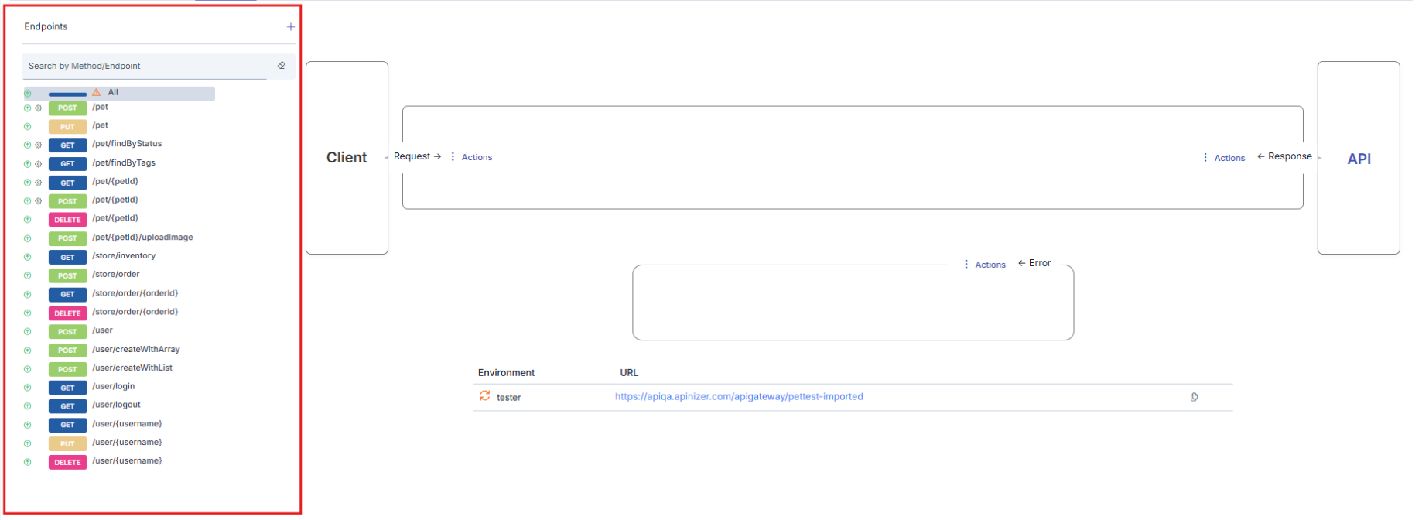
Task: Open settings gear for GET /pet/findByStatus
Action: click(39, 145)
